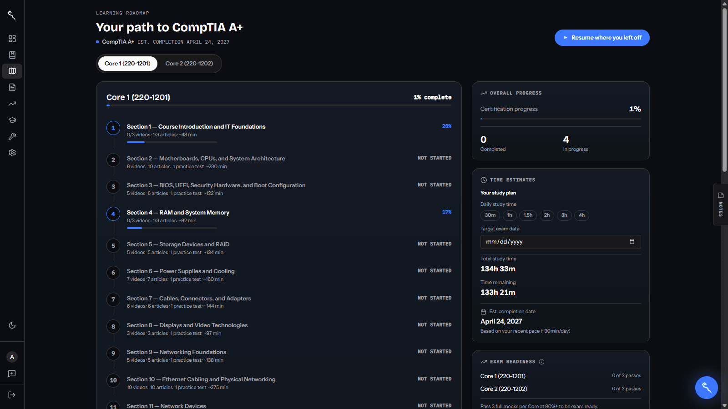Click Core 1 overall progress bar
Screen dimensions: 728x409
pos(279,105)
